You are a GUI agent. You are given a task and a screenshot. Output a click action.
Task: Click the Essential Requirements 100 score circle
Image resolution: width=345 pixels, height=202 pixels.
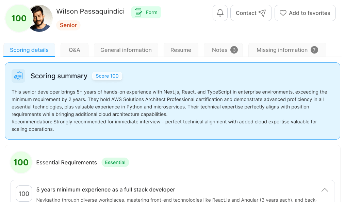click(21, 162)
